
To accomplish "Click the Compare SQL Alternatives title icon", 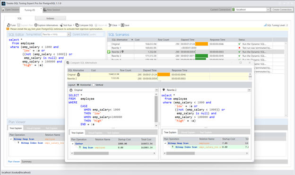I will (x=68, y=62).
